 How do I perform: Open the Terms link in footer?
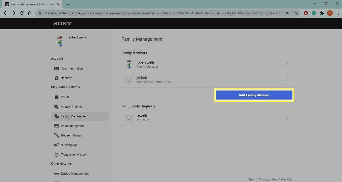click(253, 179)
